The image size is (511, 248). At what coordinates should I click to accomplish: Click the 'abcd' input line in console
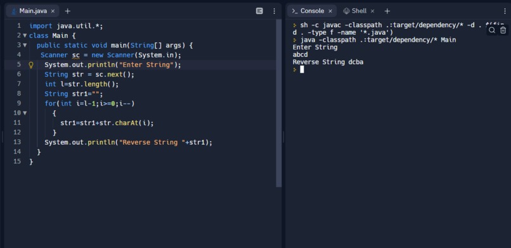(x=300, y=54)
